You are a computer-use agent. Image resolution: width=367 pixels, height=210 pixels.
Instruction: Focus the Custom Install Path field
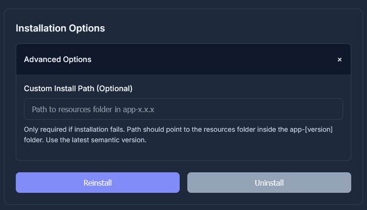[183, 109]
